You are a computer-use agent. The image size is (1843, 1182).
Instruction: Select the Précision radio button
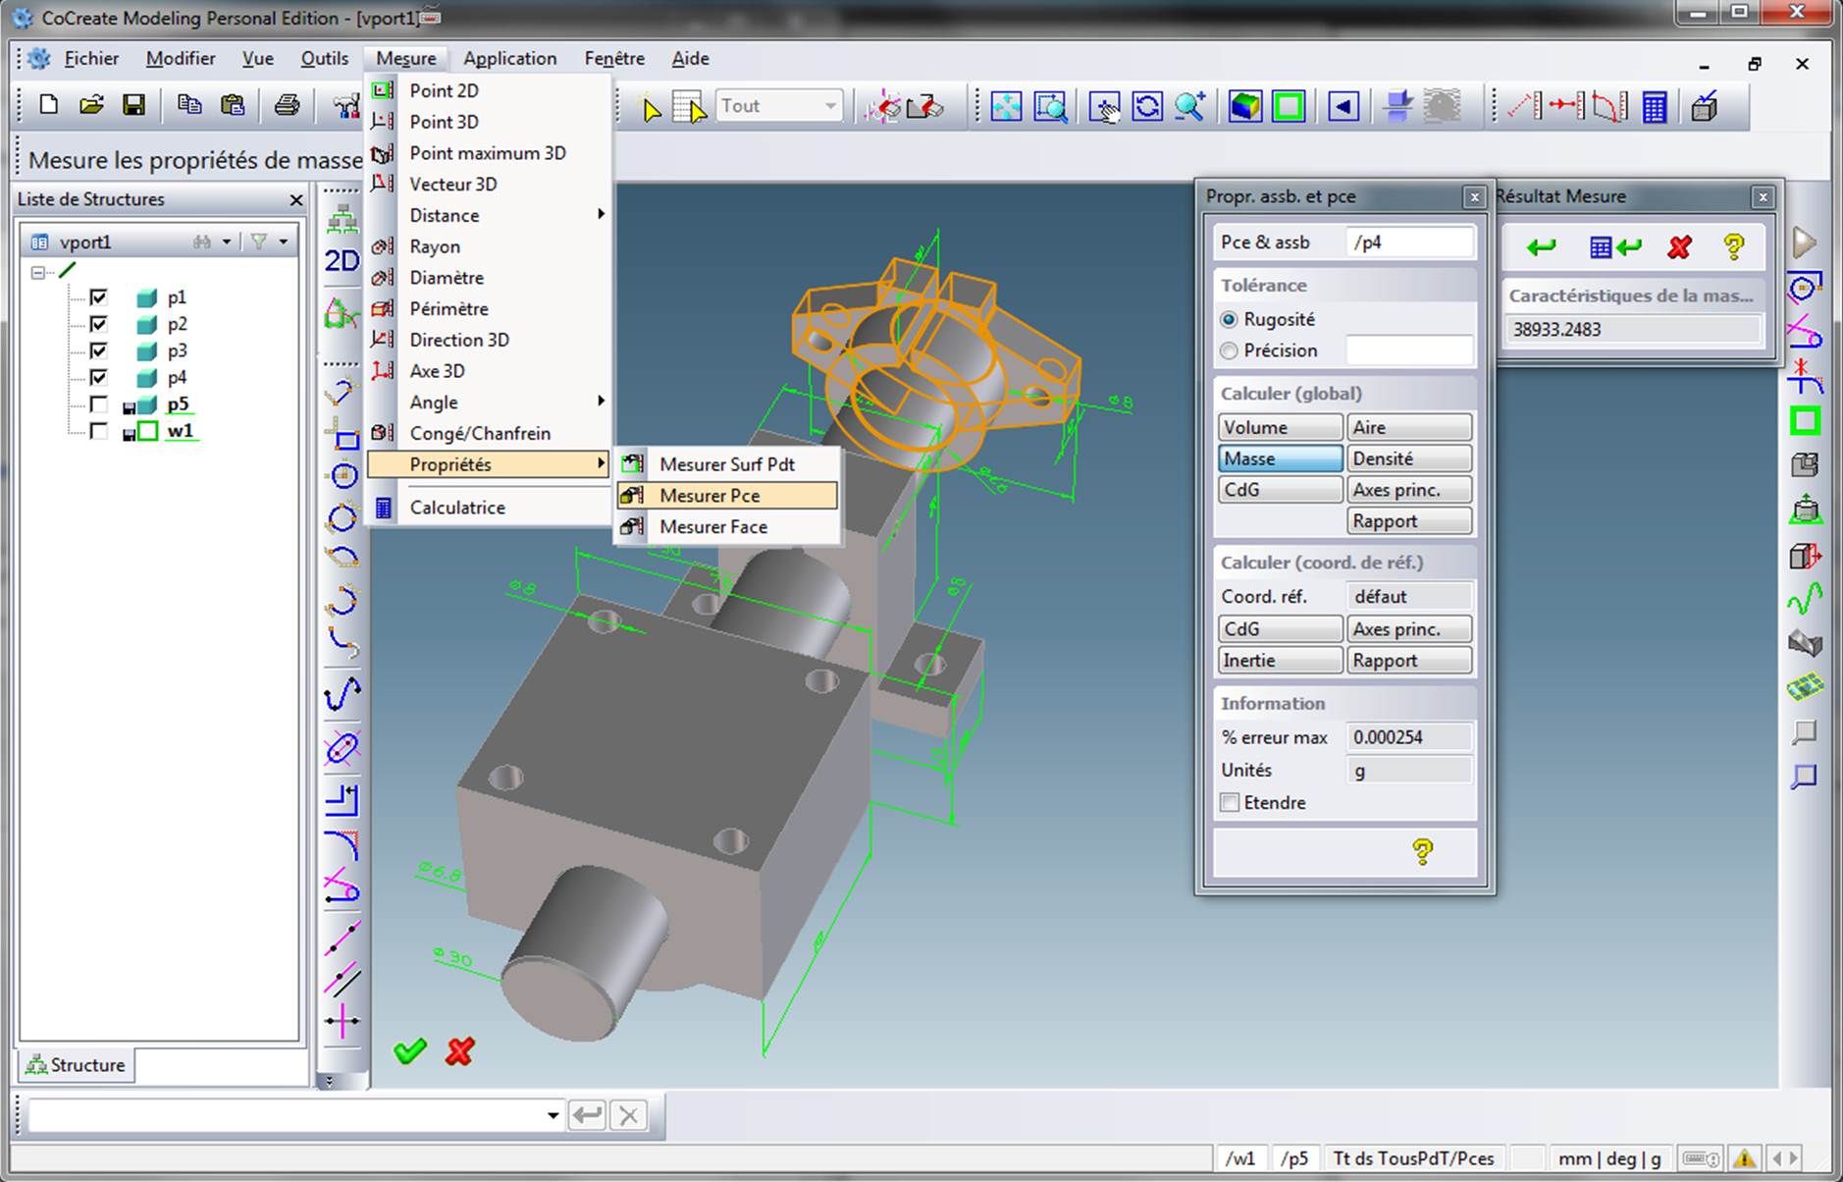tap(1229, 350)
